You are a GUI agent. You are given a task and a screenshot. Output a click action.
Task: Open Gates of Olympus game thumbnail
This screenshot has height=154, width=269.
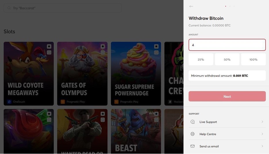[x=82, y=74]
